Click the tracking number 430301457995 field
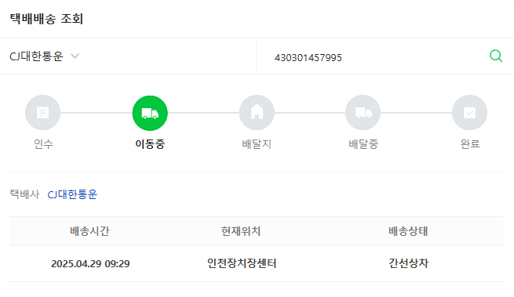Viewport: 514px width, 297px height. point(372,57)
